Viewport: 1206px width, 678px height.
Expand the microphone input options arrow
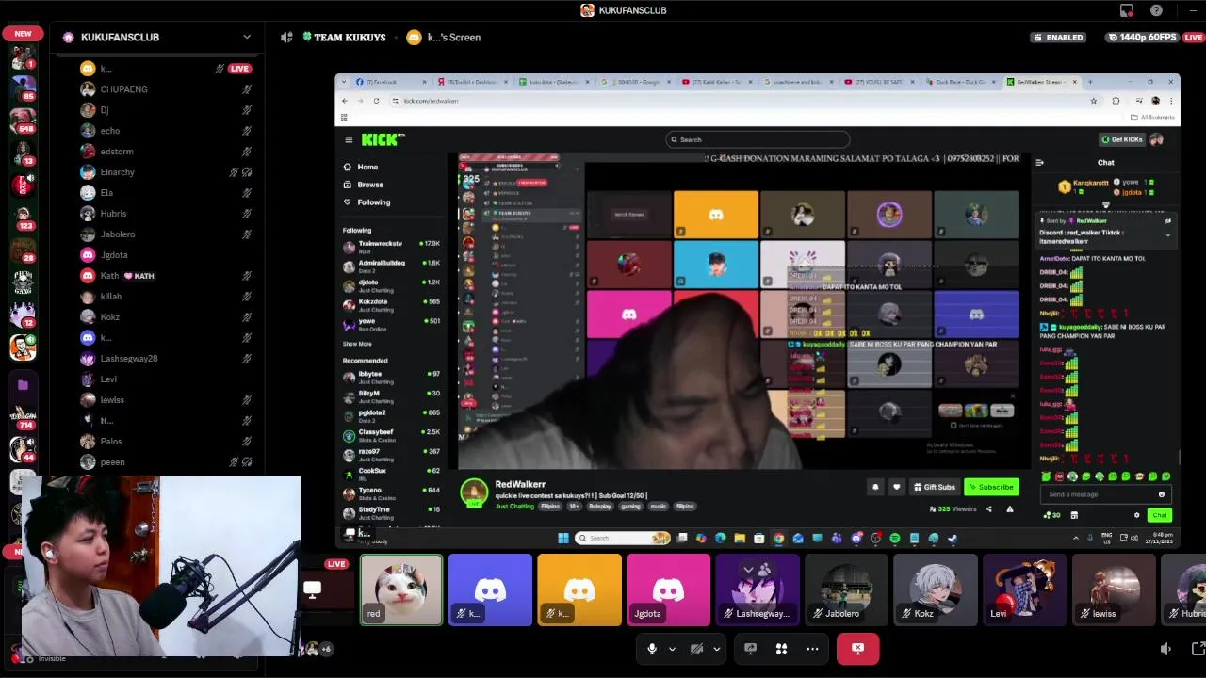pyautogui.click(x=672, y=649)
